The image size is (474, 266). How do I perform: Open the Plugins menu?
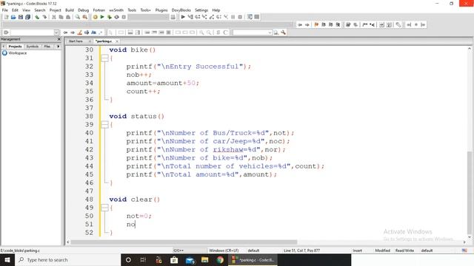161,10
